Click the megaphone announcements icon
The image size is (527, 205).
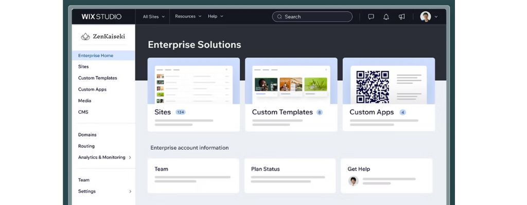401,16
